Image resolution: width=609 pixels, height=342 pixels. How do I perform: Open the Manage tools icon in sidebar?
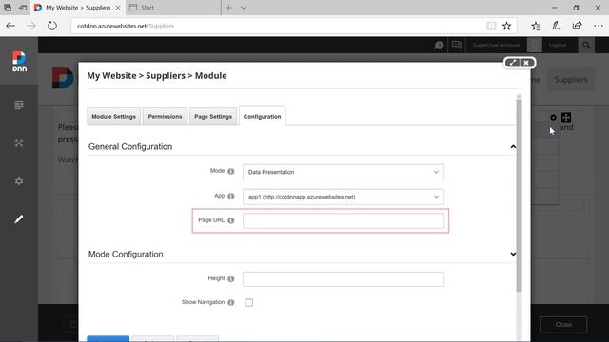coord(19,142)
